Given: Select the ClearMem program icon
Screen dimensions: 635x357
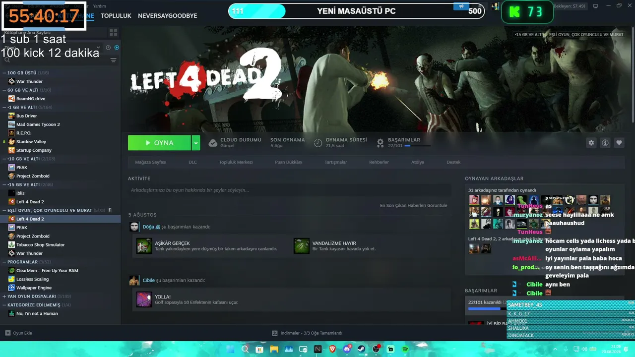Looking at the screenshot, I should tap(11, 271).
